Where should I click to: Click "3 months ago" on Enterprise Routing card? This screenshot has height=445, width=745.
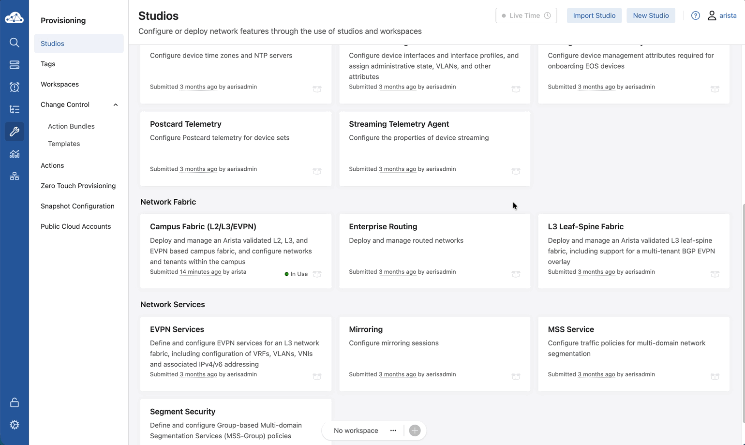(397, 272)
